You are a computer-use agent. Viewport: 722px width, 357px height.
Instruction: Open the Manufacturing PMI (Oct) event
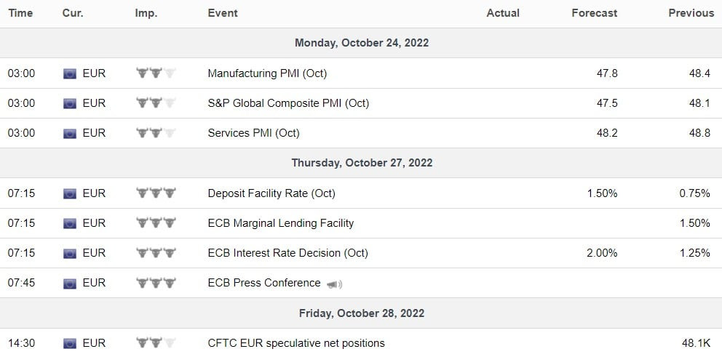pos(267,73)
